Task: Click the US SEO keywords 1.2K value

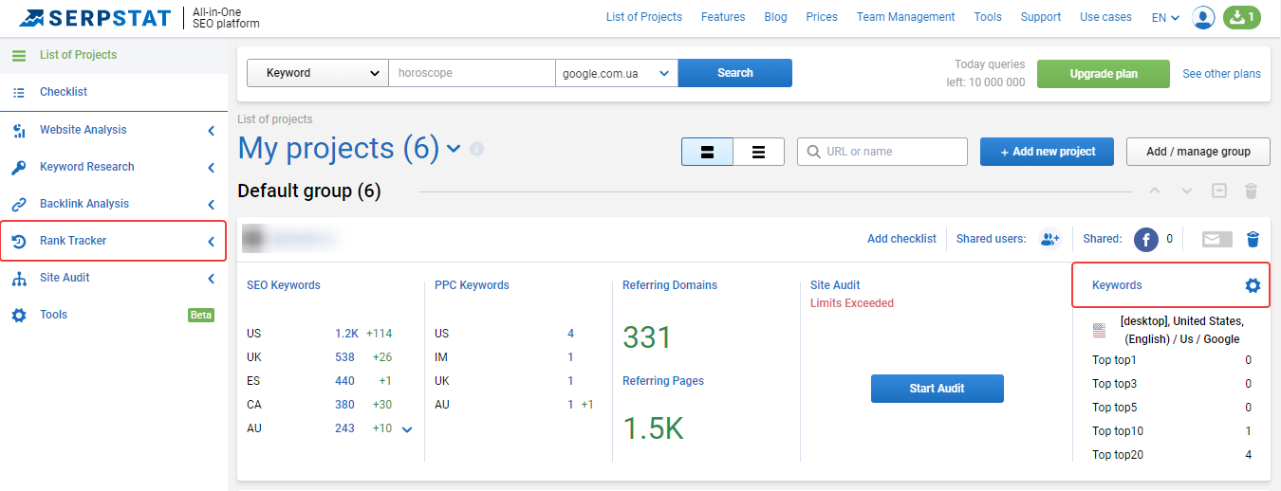Action: click(x=346, y=334)
